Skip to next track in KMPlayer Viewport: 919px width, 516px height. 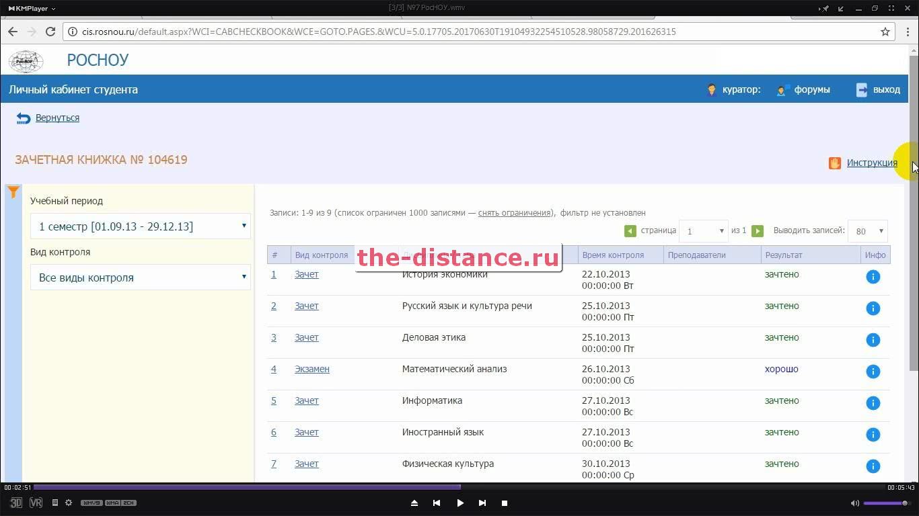[482, 503]
